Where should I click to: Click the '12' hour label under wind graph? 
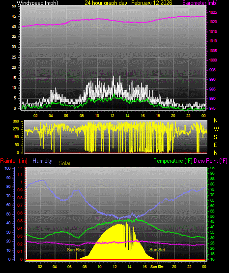(x=112, y=116)
